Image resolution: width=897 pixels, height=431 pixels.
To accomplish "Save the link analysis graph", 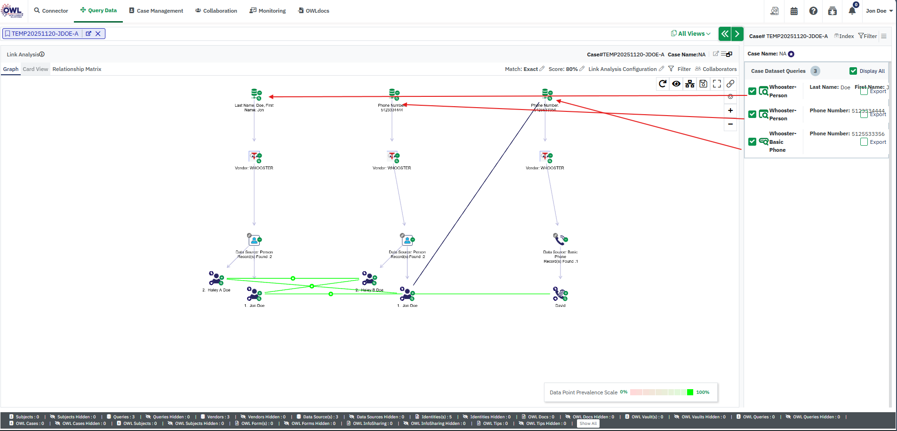I will 703,84.
